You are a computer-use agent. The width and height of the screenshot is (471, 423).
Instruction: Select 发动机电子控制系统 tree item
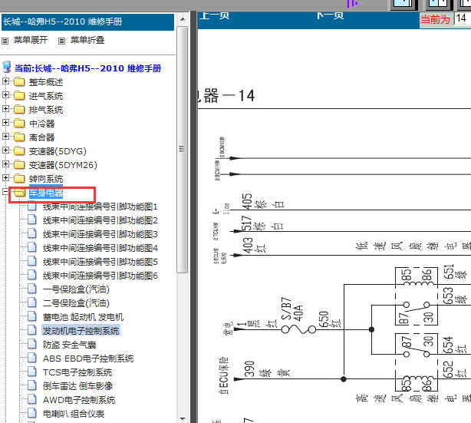click(81, 331)
